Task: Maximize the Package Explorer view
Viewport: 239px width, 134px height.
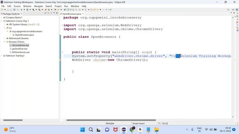Action: pos(57,13)
